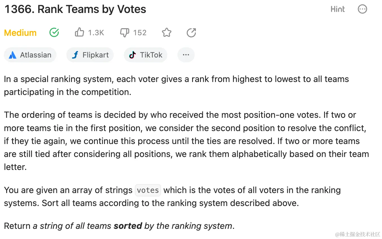The width and height of the screenshot is (382, 239).
Task: Select the Atlassian company tag label
Action: pyautogui.click(x=36, y=55)
